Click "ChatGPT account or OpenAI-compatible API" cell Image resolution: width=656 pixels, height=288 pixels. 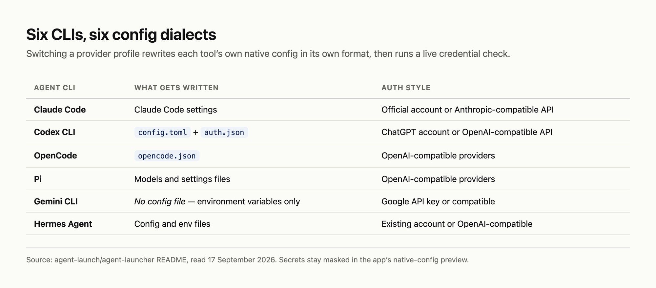point(467,132)
